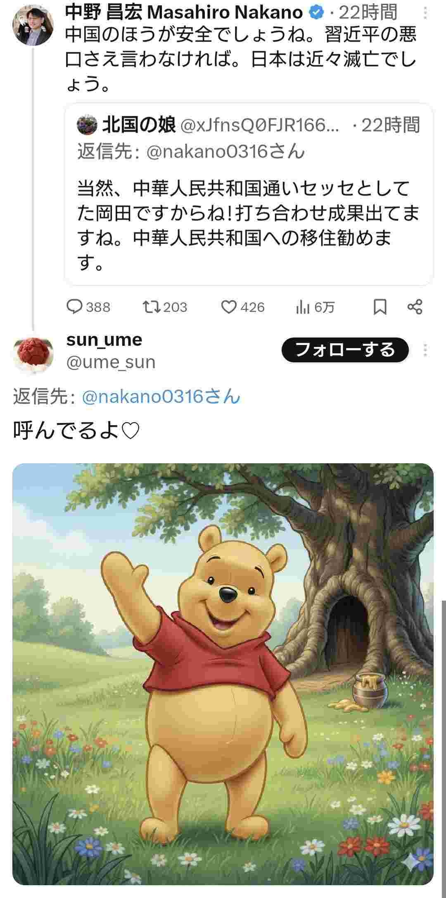Open Masahiro Nakano's profile avatar
The height and width of the screenshot is (898, 446).
[x=33, y=25]
